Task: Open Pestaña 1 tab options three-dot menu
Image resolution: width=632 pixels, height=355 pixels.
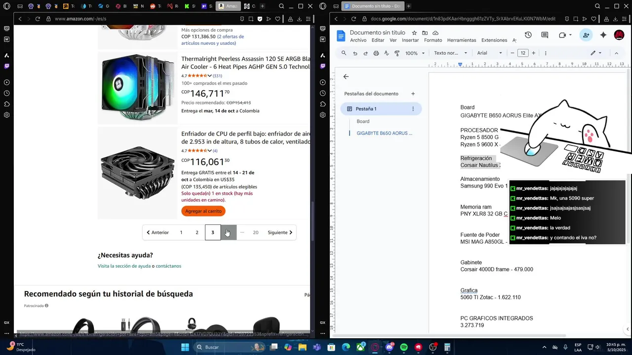Action: (413, 109)
